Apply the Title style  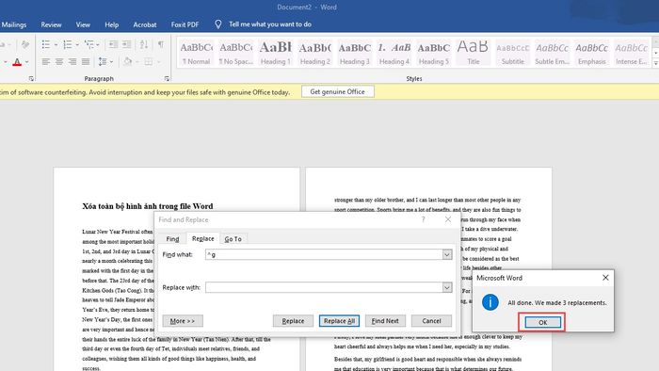(473, 53)
